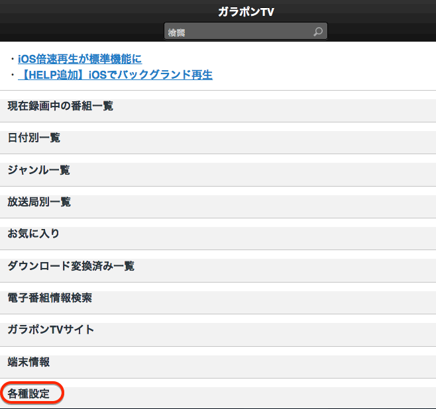Click empty gray area of 端末情報 row
Viewport: 436px width, 409px height.
265,365
